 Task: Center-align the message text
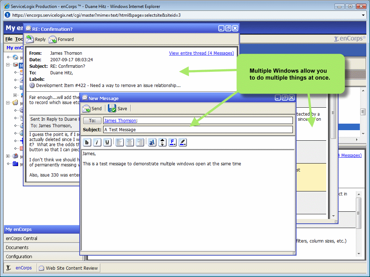pos(130,142)
